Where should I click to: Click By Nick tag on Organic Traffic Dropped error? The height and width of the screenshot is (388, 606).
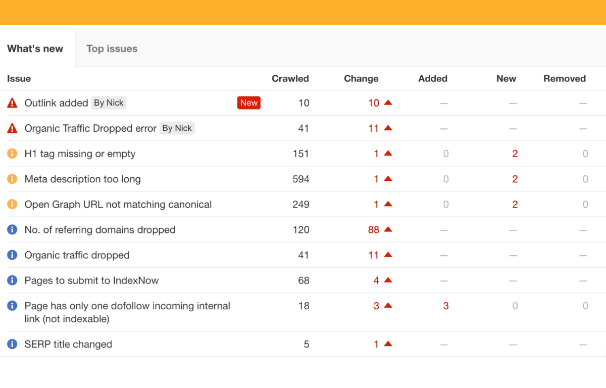[177, 128]
